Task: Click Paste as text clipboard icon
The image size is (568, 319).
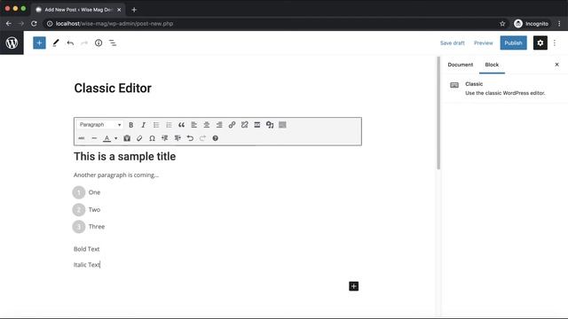Action: pos(127,138)
